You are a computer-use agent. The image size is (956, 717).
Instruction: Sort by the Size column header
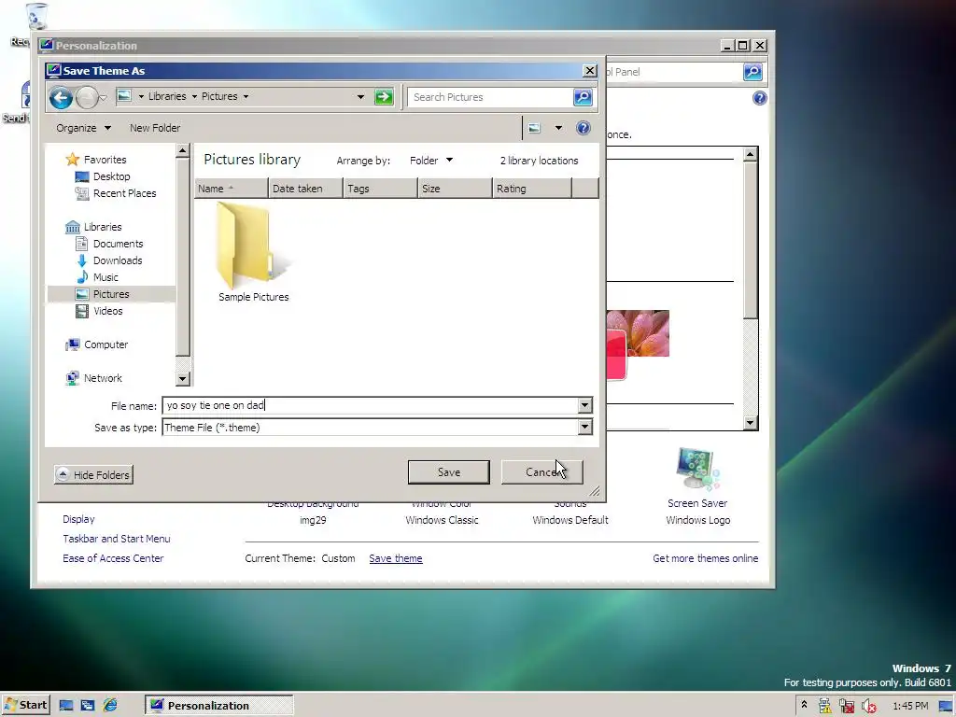point(455,189)
